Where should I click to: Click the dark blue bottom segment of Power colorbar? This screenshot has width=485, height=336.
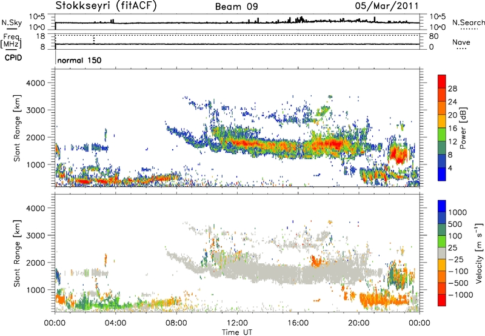[x=442, y=174]
